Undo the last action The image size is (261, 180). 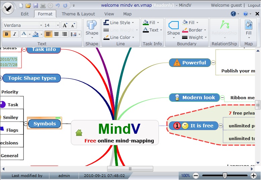click(57, 5)
